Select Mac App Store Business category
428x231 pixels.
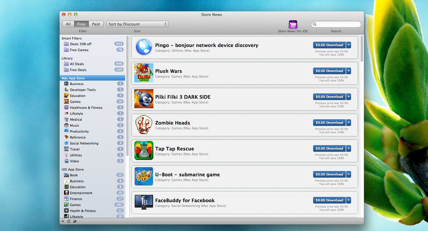pyautogui.click(x=92, y=84)
